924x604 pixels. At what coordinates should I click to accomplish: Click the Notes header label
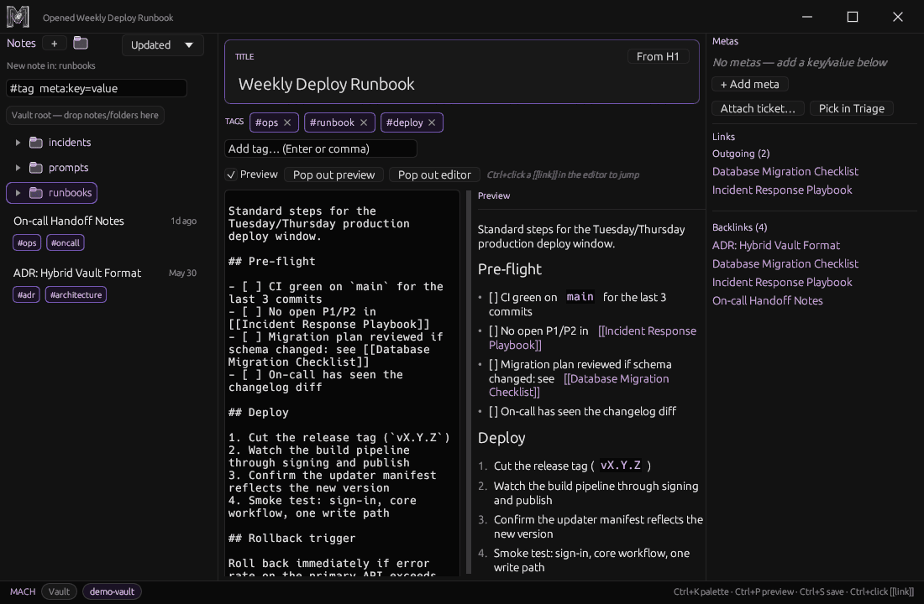[x=21, y=44]
